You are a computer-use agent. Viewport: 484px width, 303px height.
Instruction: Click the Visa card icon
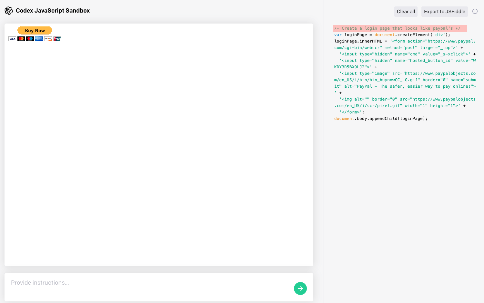12,39
